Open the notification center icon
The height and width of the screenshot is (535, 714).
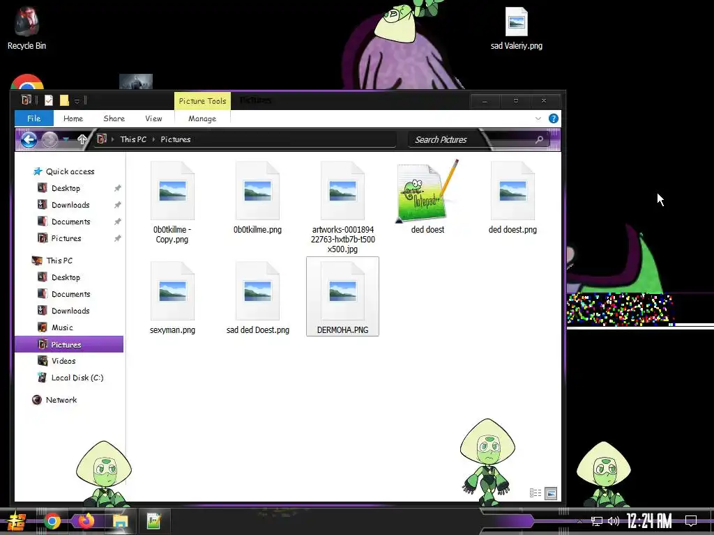[691, 521]
